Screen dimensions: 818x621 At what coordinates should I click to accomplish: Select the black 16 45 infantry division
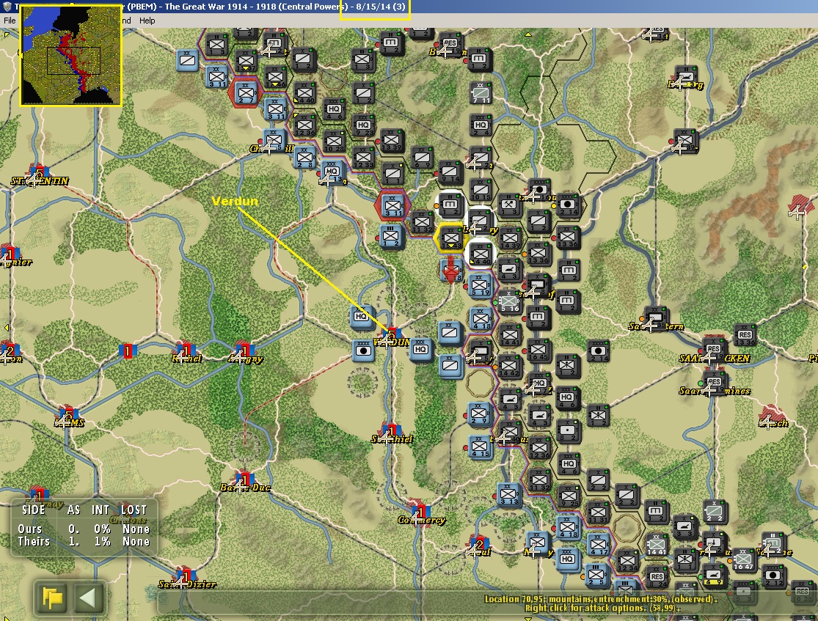(538, 350)
